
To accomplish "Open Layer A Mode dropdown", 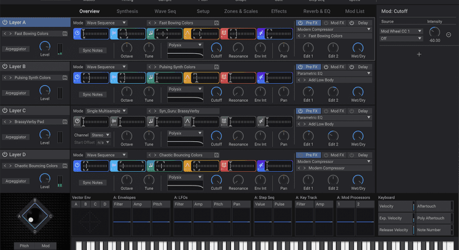I will point(106,22).
